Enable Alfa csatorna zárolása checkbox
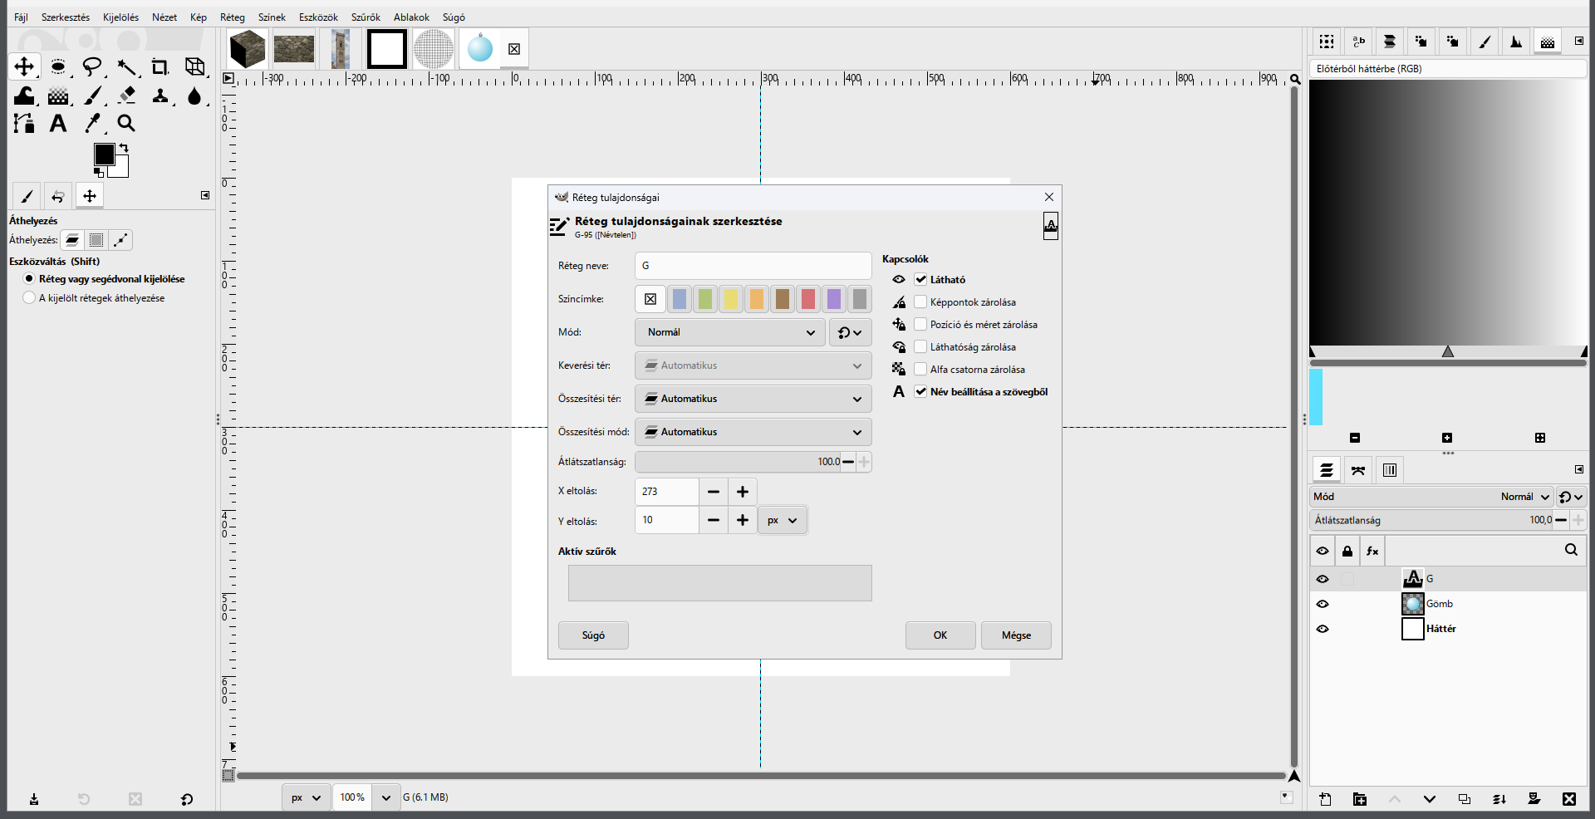This screenshot has width=1595, height=819. (920, 370)
